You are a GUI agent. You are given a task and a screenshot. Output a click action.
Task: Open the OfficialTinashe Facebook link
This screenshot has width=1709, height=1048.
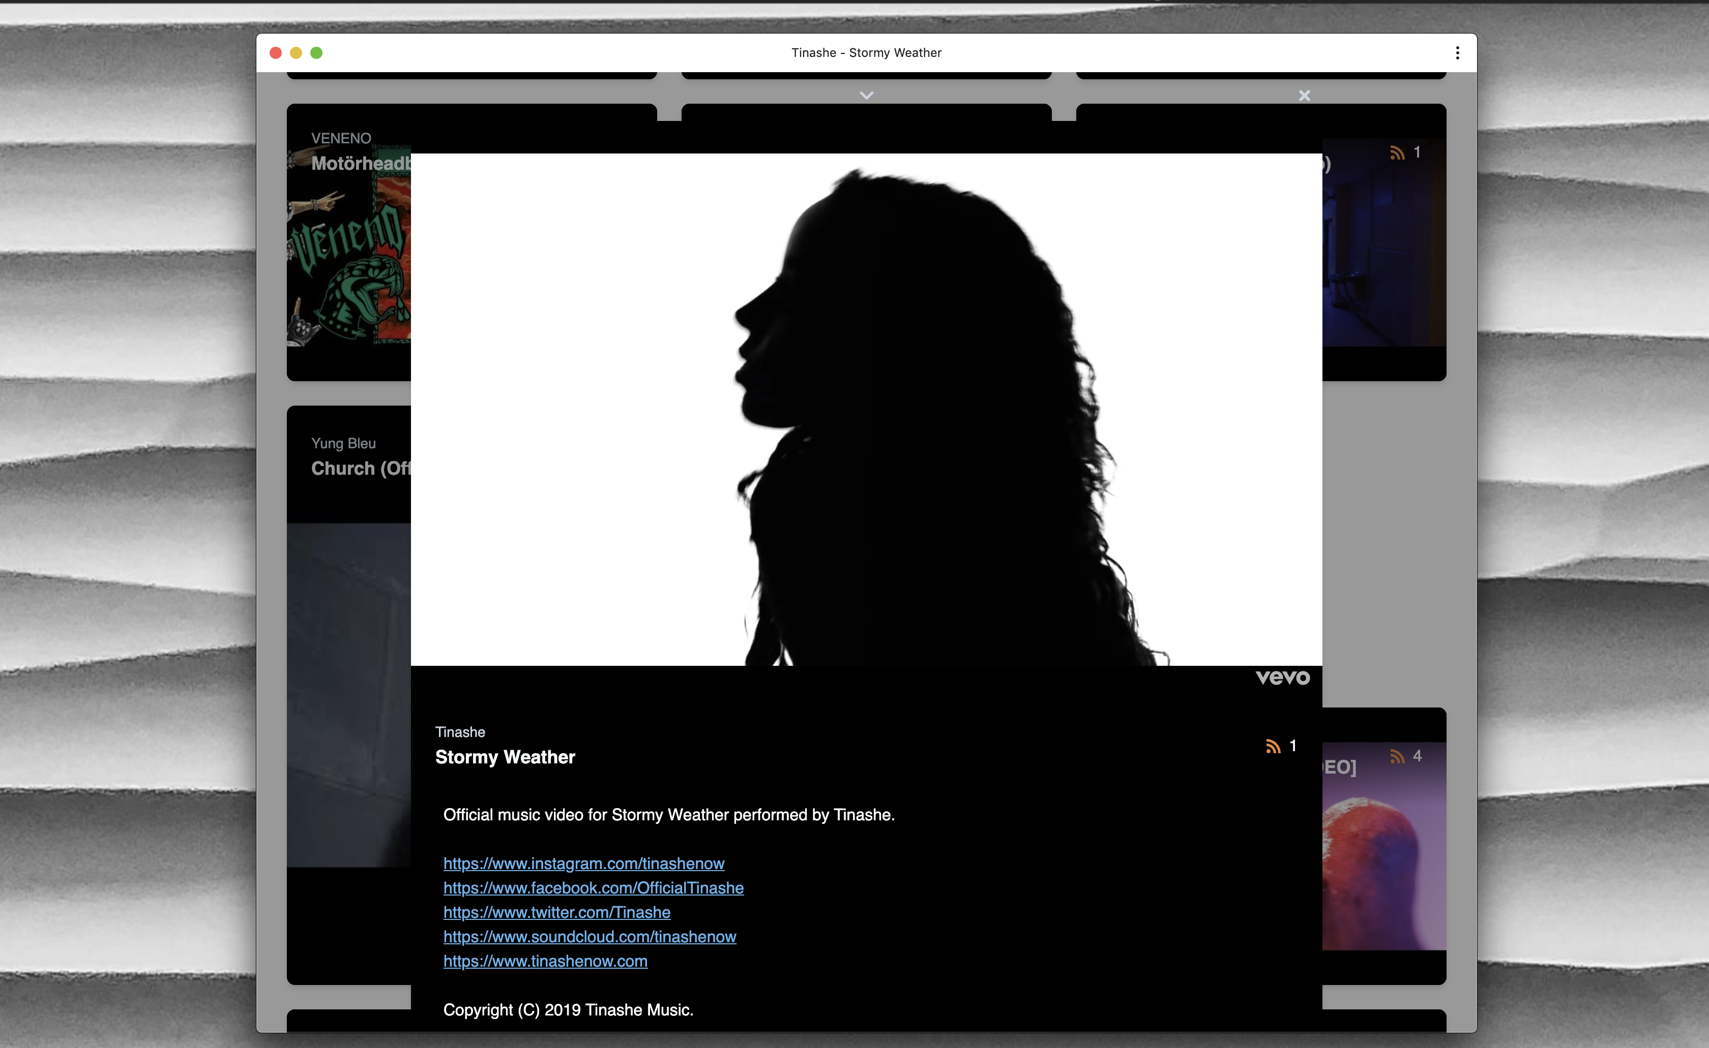pos(594,888)
